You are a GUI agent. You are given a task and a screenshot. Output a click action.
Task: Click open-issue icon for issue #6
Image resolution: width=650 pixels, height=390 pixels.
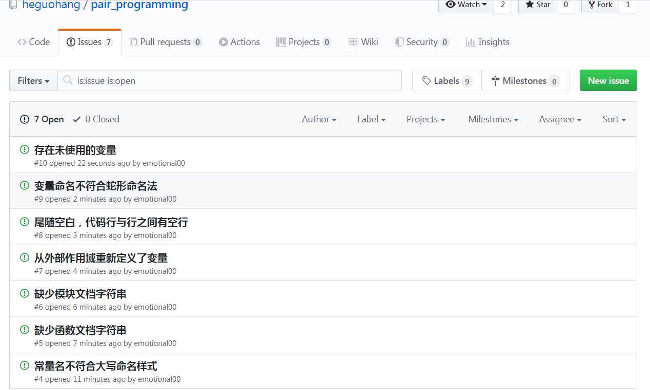[24, 293]
